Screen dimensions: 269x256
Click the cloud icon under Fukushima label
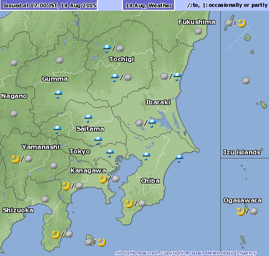pyautogui.click(x=198, y=31)
